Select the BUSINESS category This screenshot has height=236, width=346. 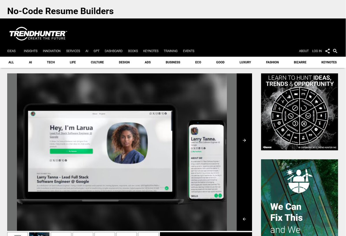pyautogui.click(x=173, y=62)
